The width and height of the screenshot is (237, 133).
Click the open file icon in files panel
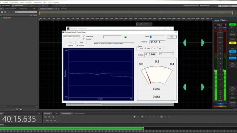[2, 12]
